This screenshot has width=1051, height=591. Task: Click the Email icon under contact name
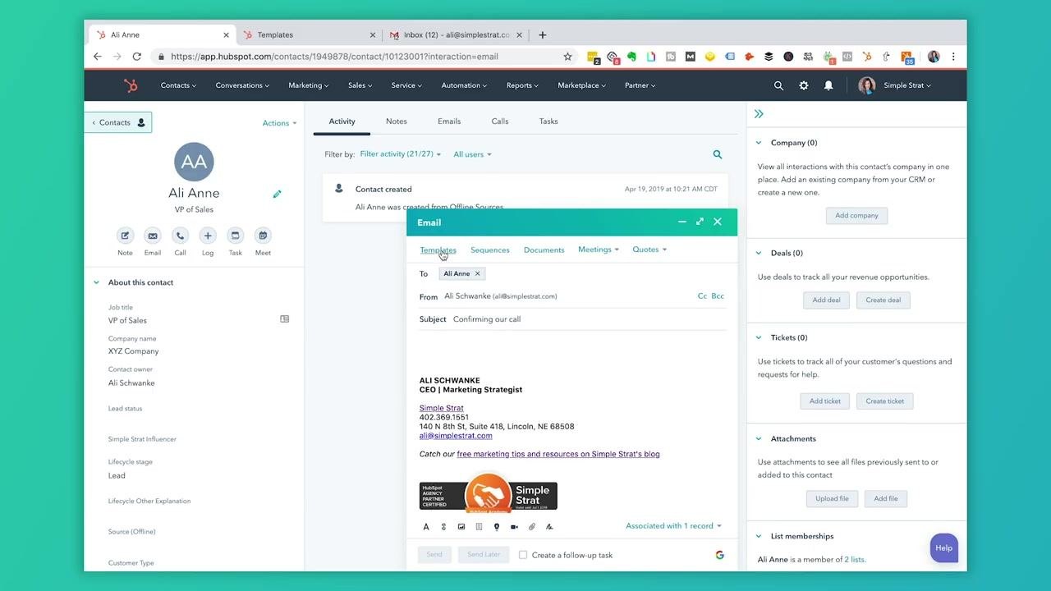pyautogui.click(x=153, y=236)
